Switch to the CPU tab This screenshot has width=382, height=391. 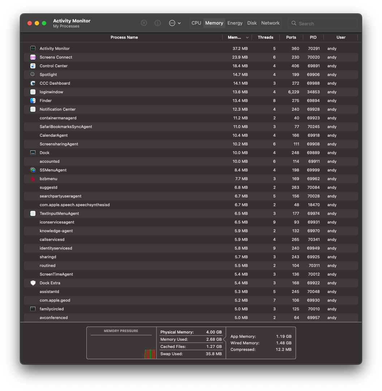(196, 23)
